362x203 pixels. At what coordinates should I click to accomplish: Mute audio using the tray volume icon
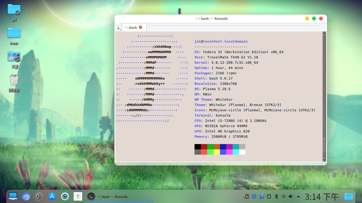(x=291, y=196)
